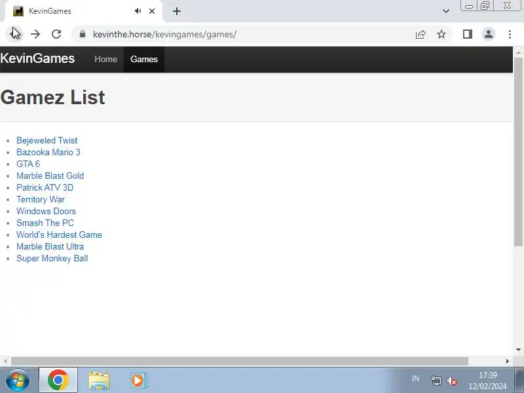Select the KevinGames browser tab

pyautogui.click(x=84, y=11)
